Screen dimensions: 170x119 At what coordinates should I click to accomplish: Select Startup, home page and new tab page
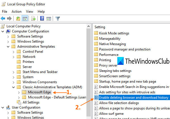(127, 81)
